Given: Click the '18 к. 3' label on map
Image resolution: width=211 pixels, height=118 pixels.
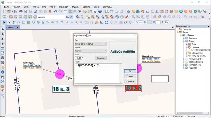Looking at the screenshot, I should pos(61,89).
